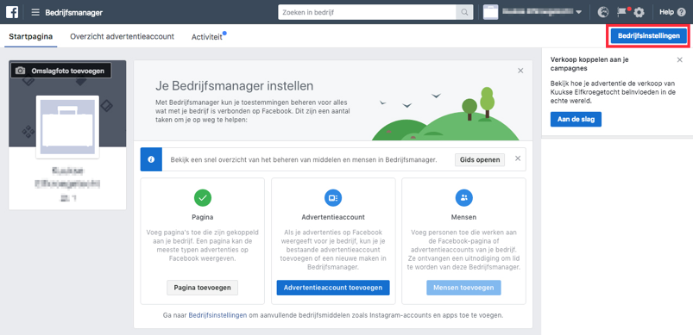Expand the business account dropdown arrow
The image size is (693, 335).
coord(578,12)
